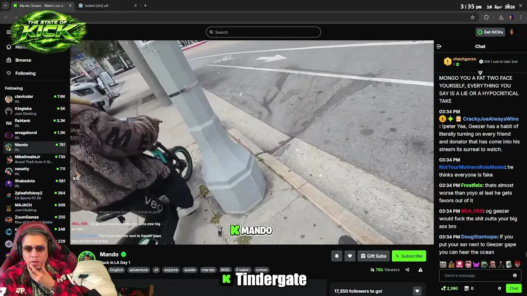Open ZuumGames channel in Following list

tap(35, 220)
